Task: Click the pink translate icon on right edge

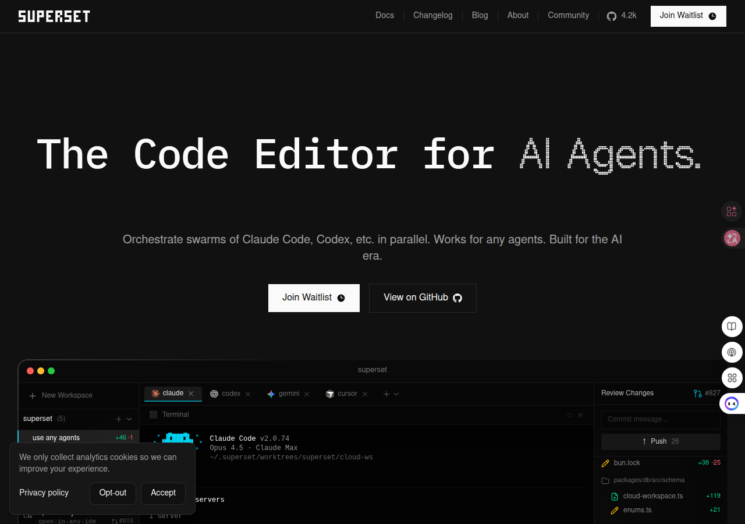Action: pyautogui.click(x=732, y=238)
